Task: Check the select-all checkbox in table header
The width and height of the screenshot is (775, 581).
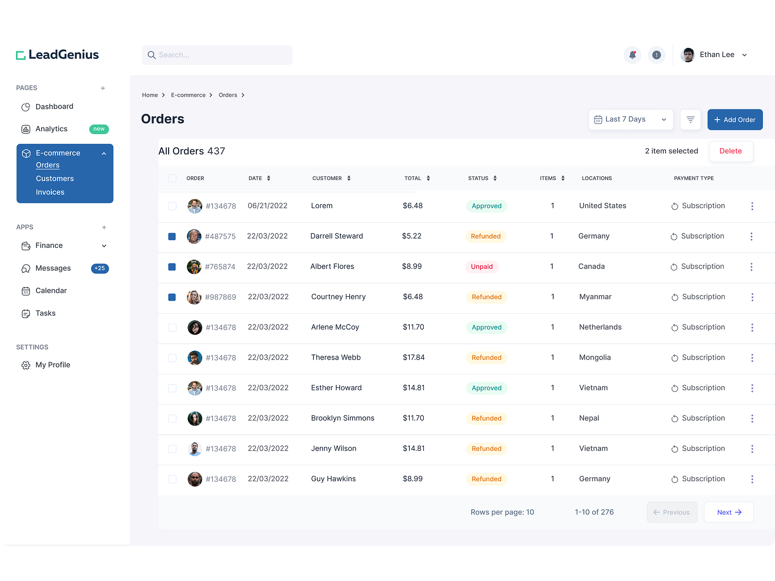Action: tap(172, 178)
